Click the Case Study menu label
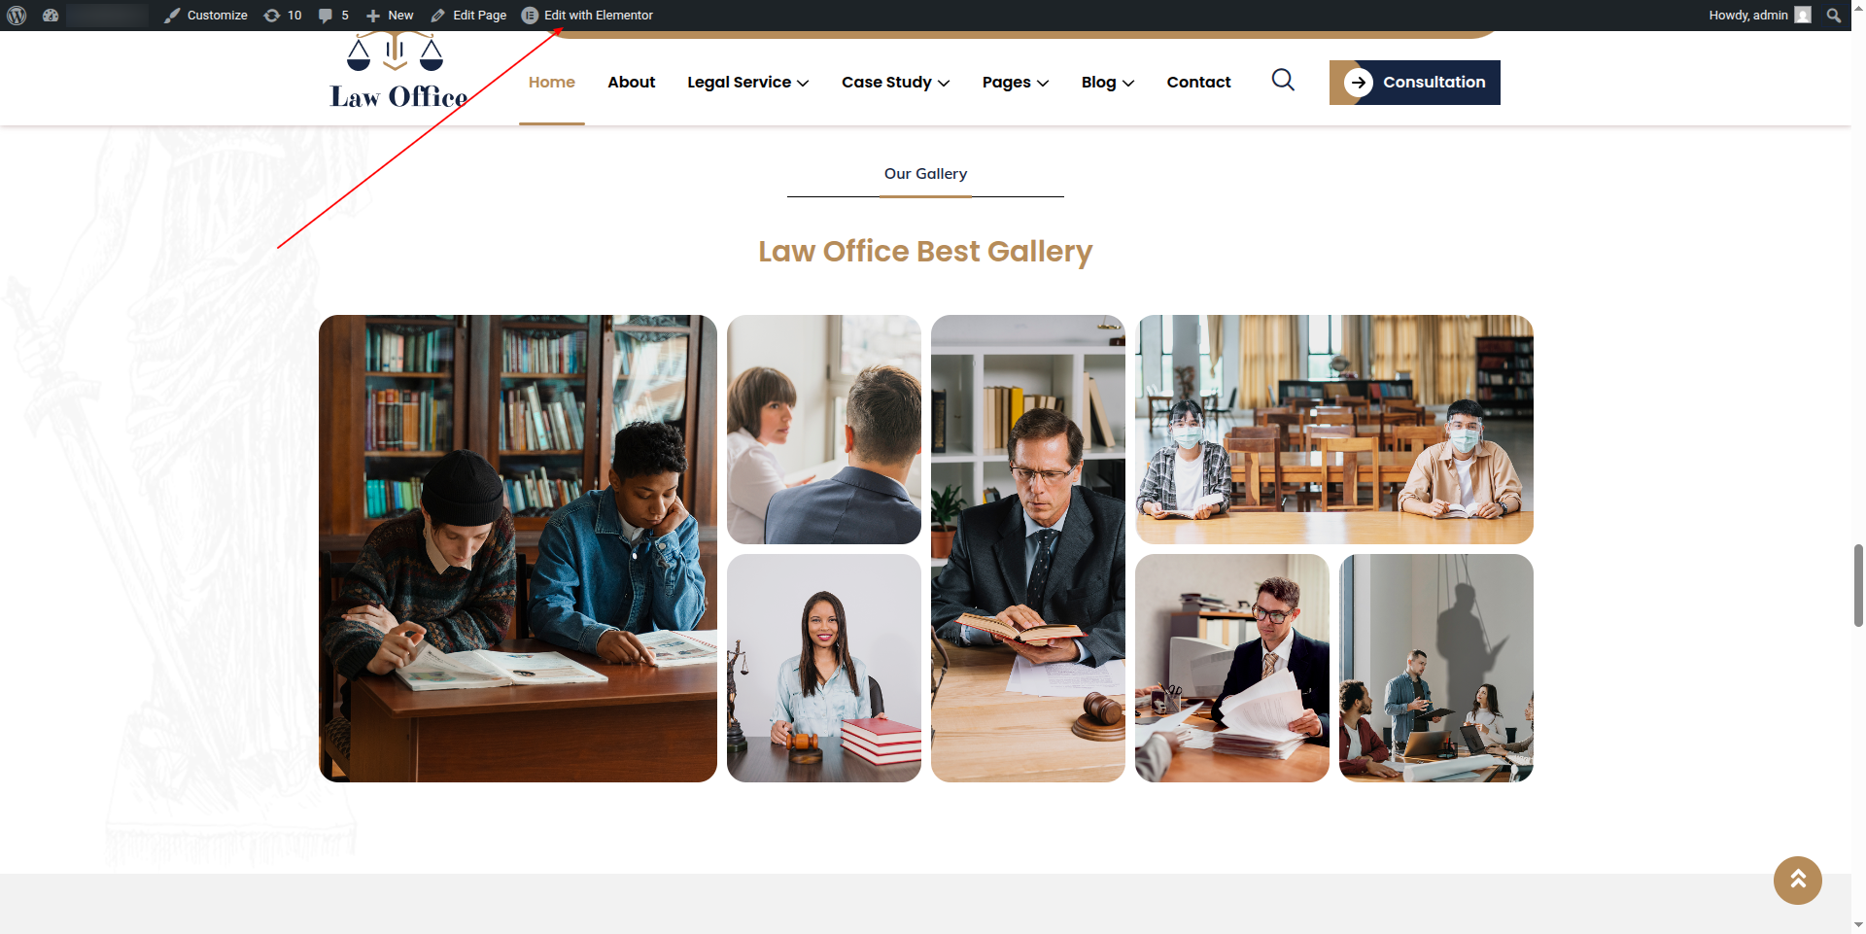This screenshot has height=934, width=1866. [886, 83]
